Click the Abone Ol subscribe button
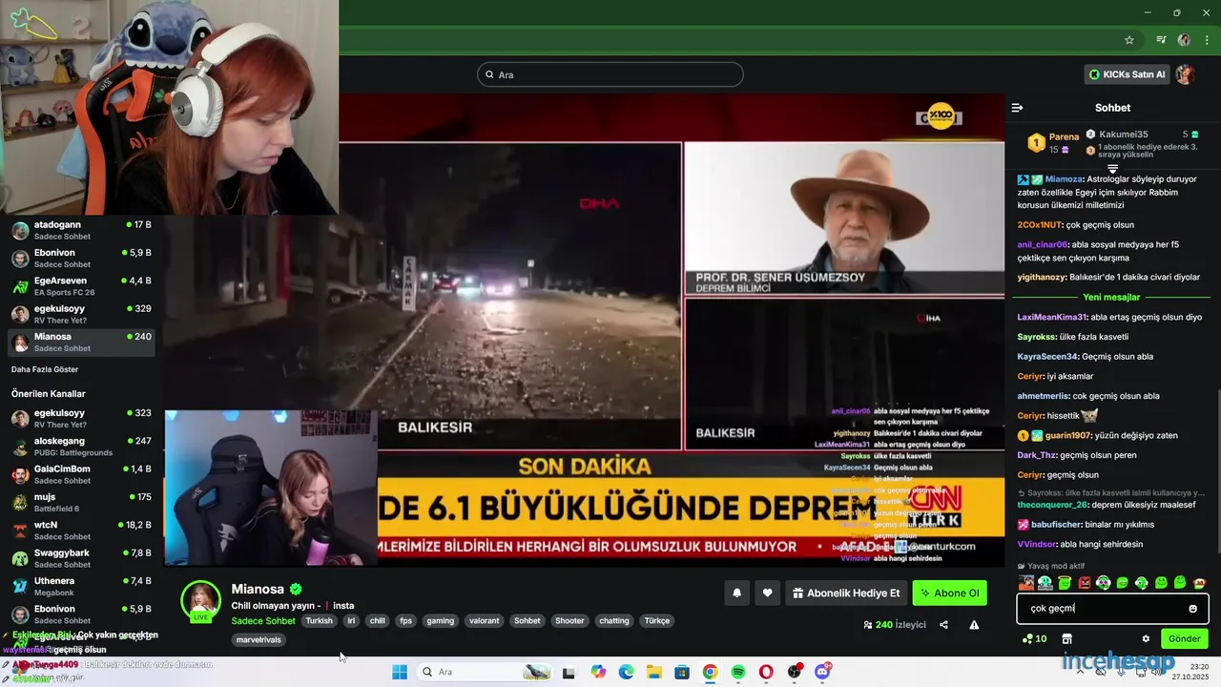1221x687 pixels. [949, 593]
